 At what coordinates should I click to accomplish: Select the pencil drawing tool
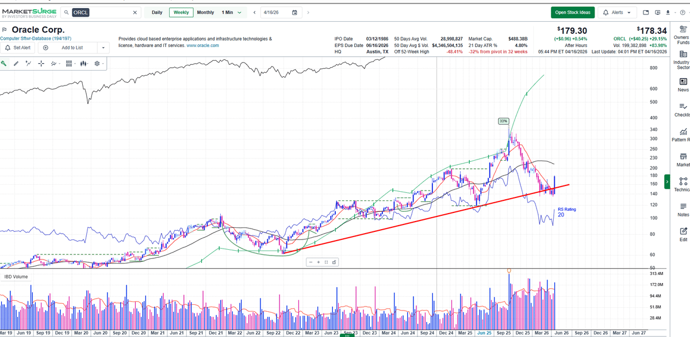[16, 63]
